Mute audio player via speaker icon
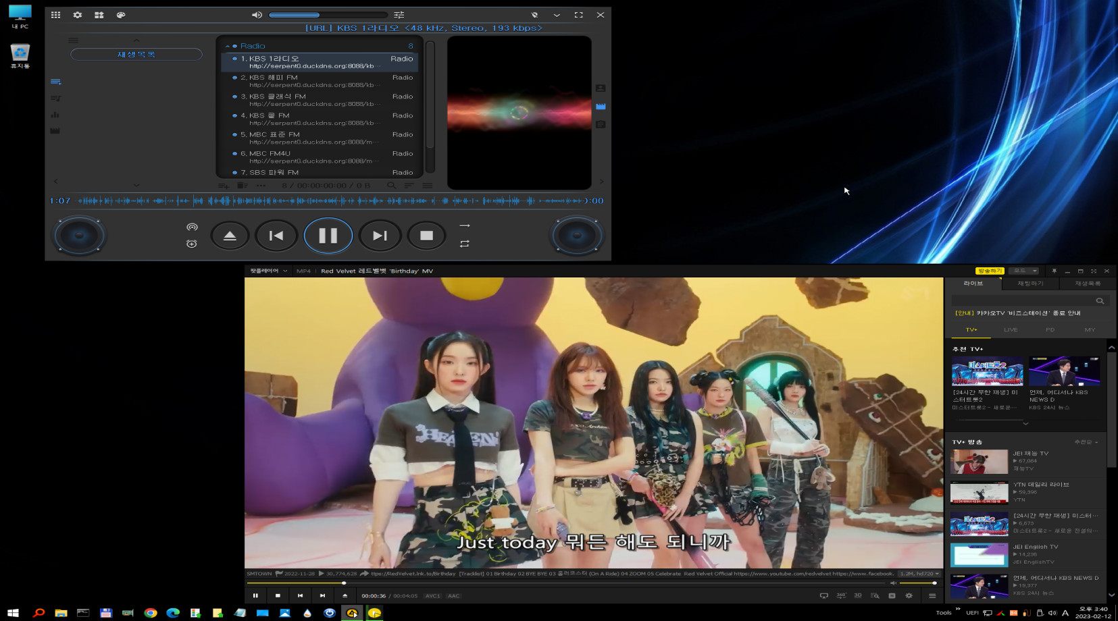Screen dimensions: 1118x621 click(x=257, y=15)
